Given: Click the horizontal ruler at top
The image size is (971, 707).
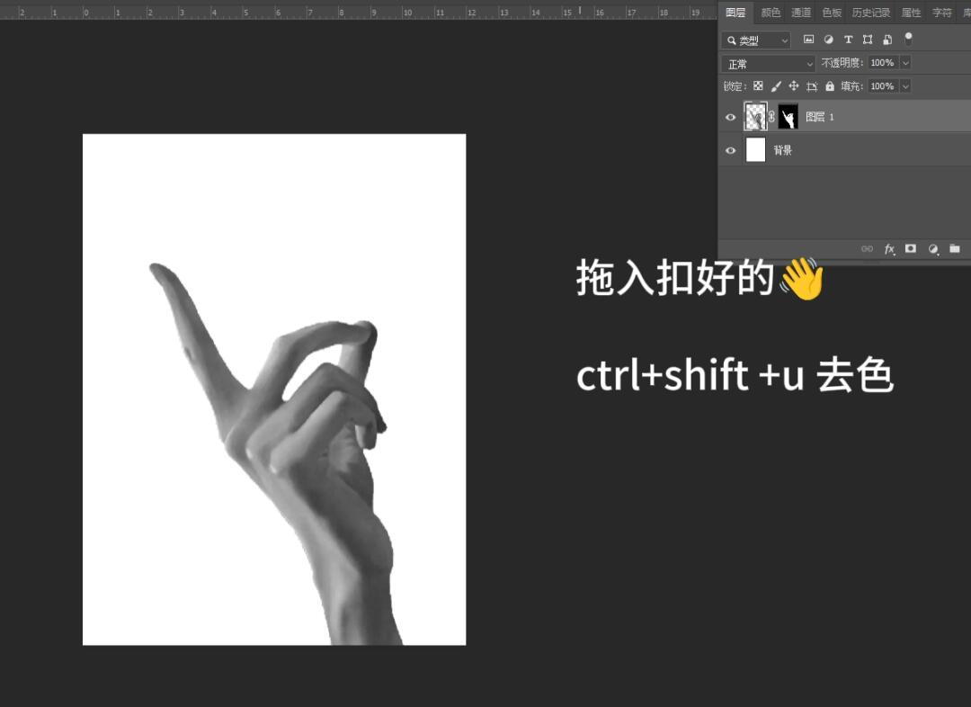Looking at the screenshot, I should point(359,11).
